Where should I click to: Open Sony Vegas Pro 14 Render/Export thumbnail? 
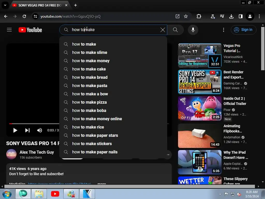[200, 82]
